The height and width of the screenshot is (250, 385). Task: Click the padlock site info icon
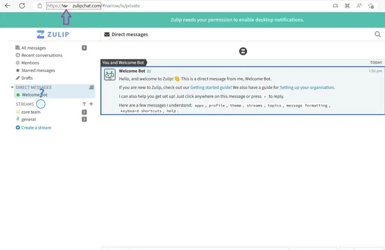39,6
